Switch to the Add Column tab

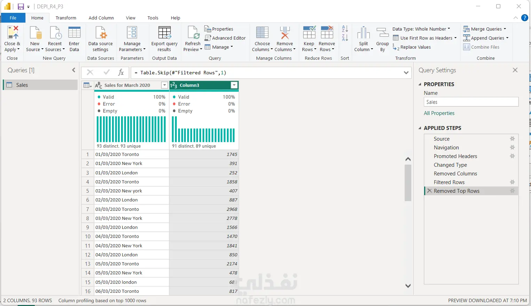point(101,18)
